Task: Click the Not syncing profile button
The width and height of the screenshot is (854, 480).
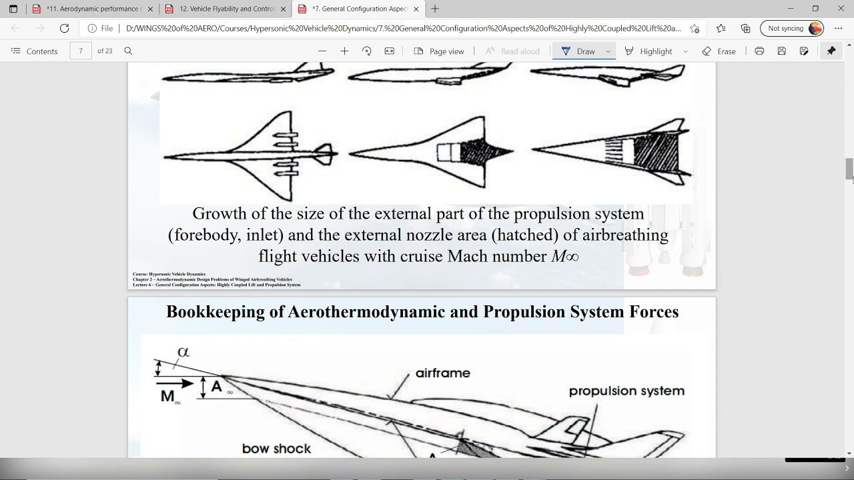Action: [x=792, y=29]
